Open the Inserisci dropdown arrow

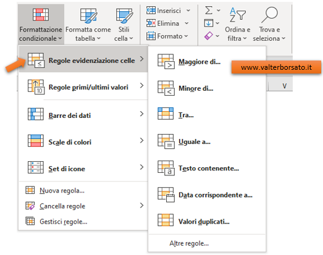click(188, 10)
